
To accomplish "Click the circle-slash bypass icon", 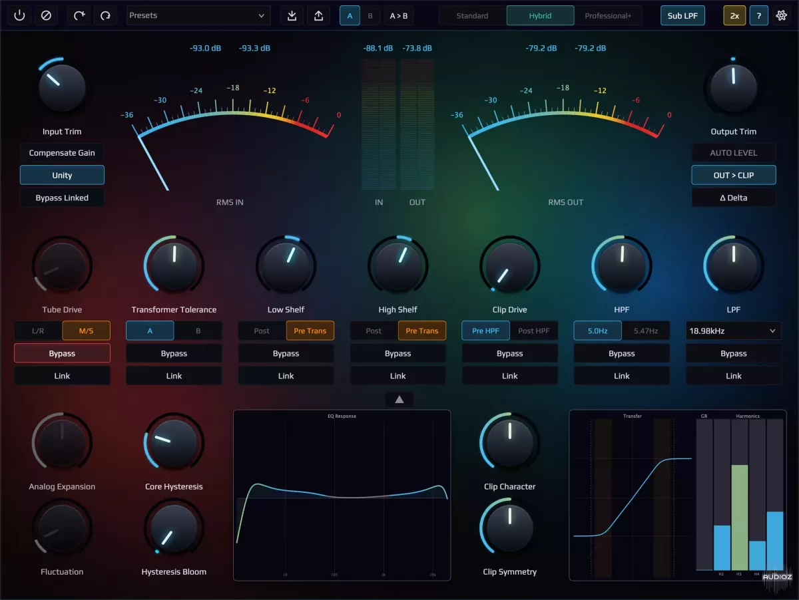I will point(46,15).
